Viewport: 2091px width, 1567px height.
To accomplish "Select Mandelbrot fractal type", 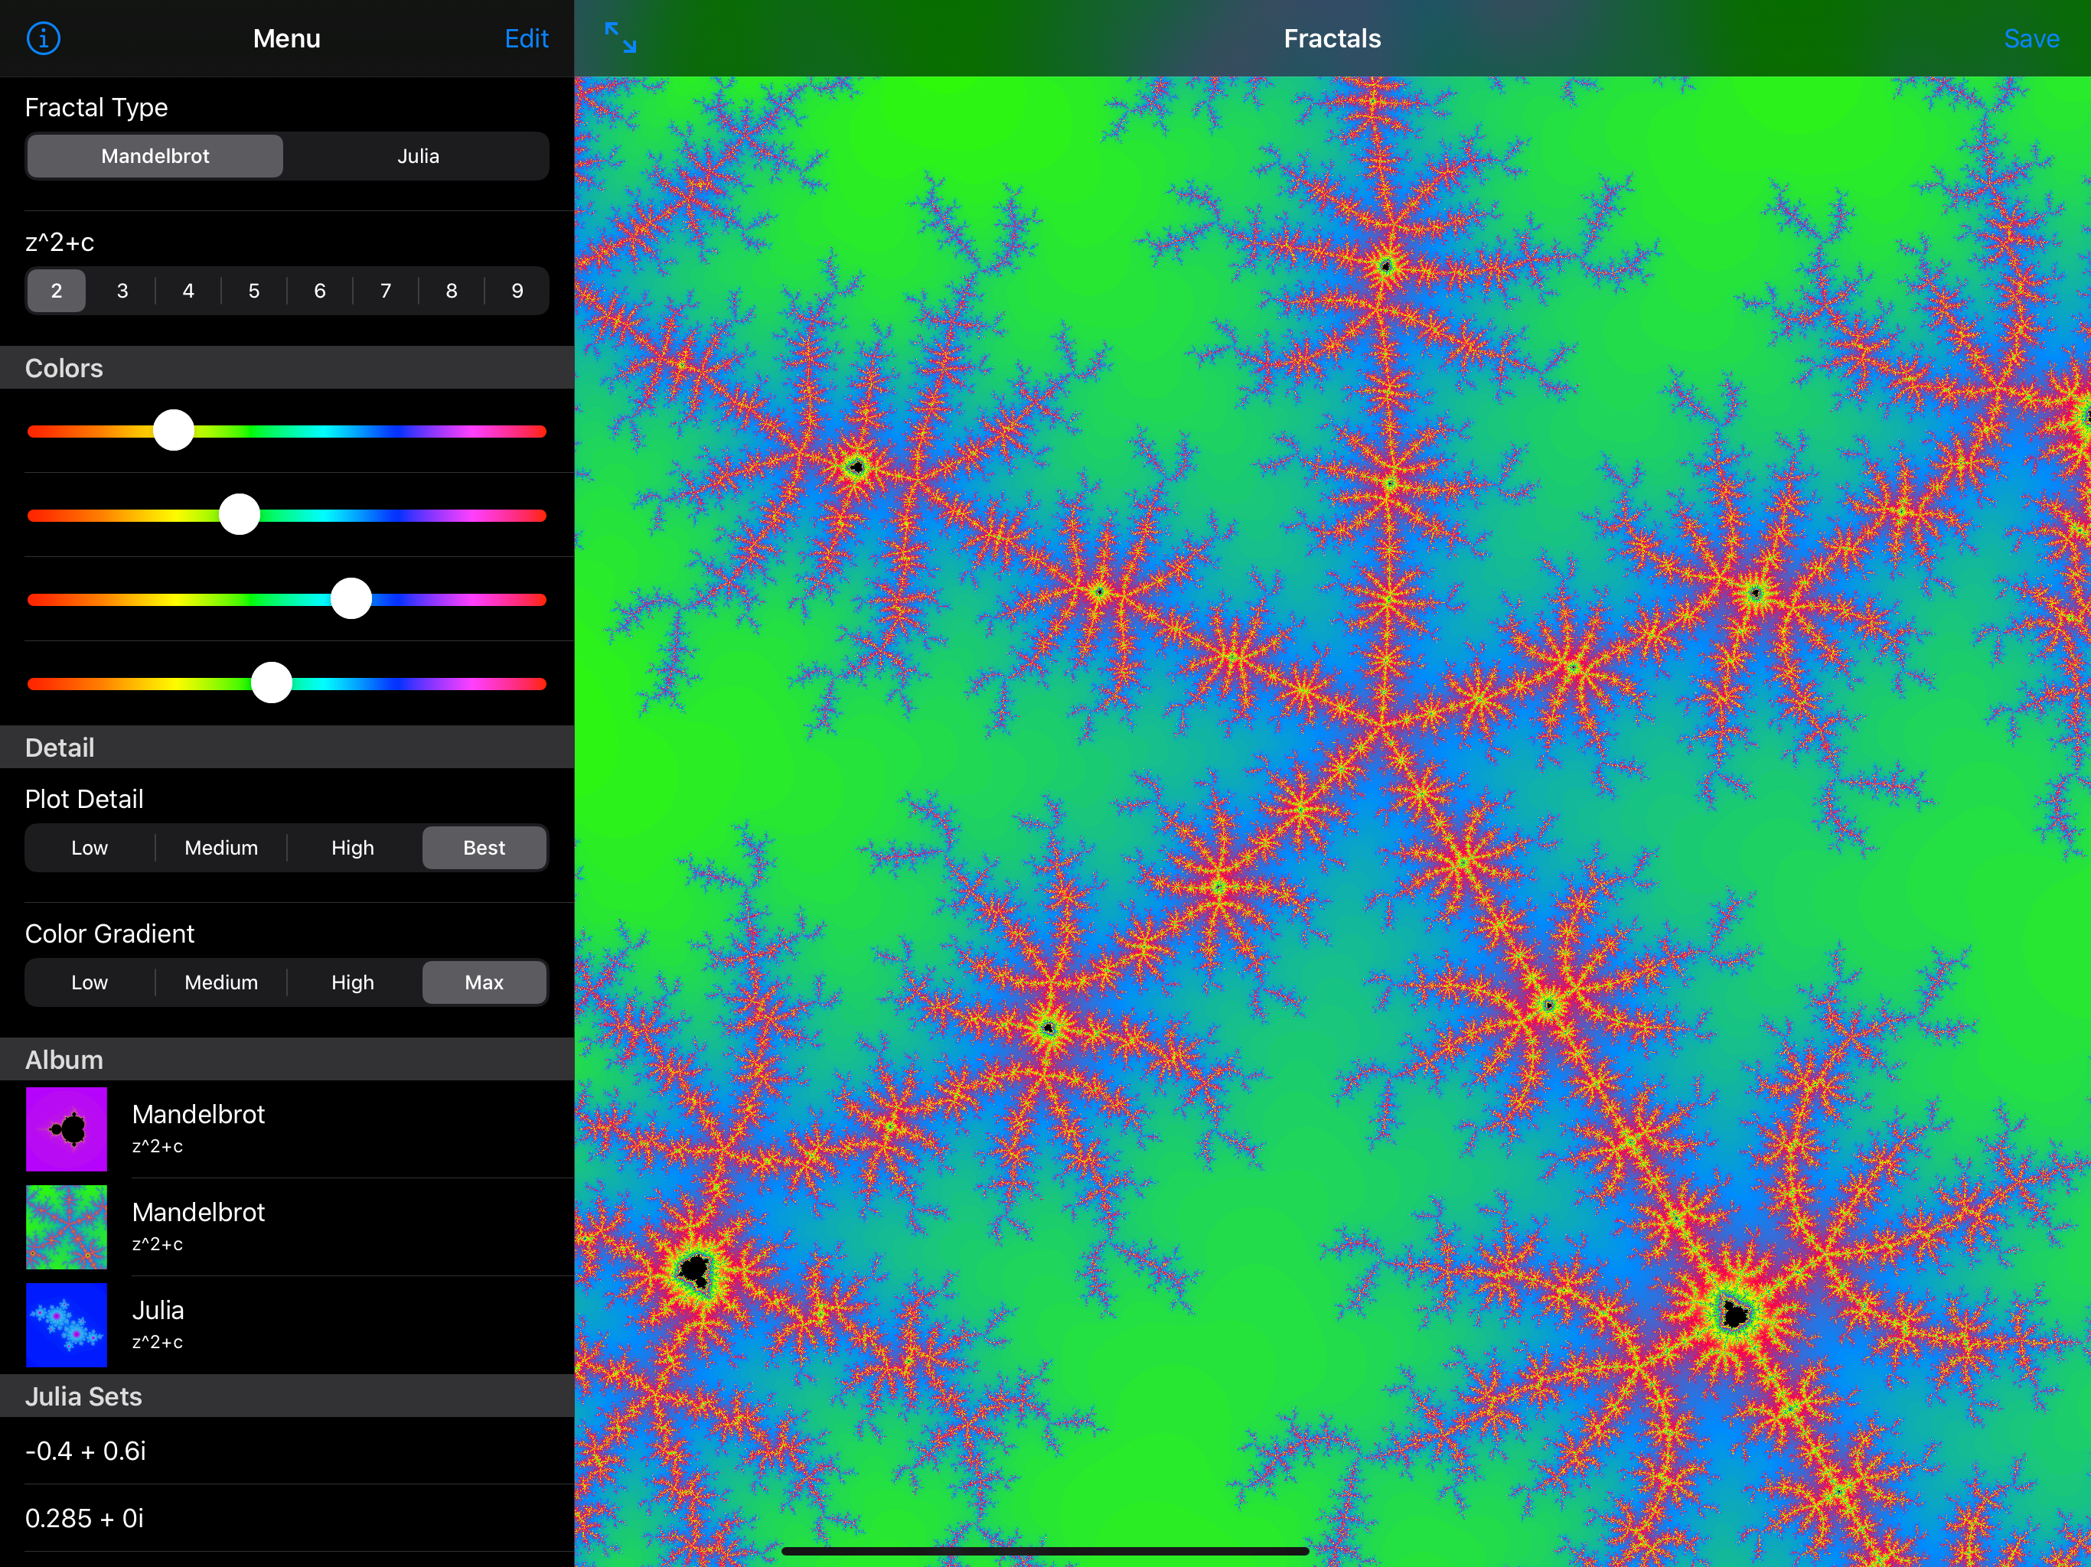I will [x=155, y=156].
